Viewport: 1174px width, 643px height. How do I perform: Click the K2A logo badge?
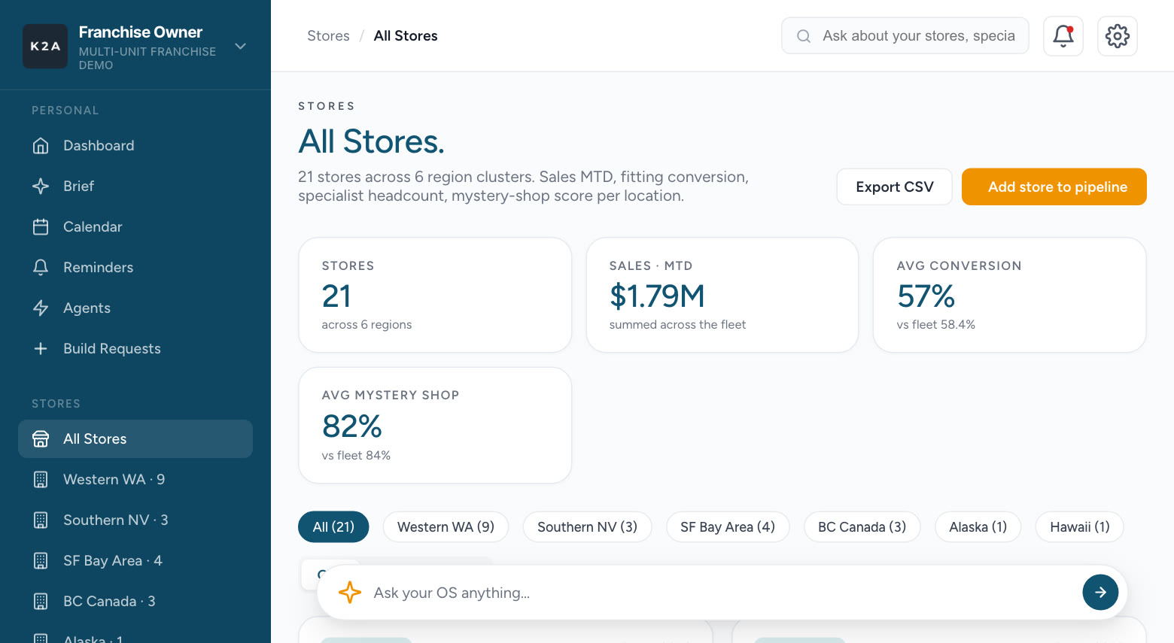coord(45,46)
